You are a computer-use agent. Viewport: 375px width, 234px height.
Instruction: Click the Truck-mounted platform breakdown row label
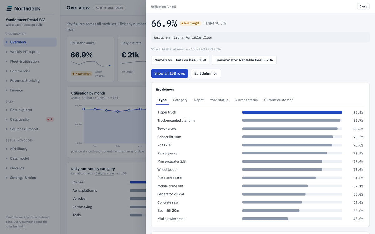(176, 121)
